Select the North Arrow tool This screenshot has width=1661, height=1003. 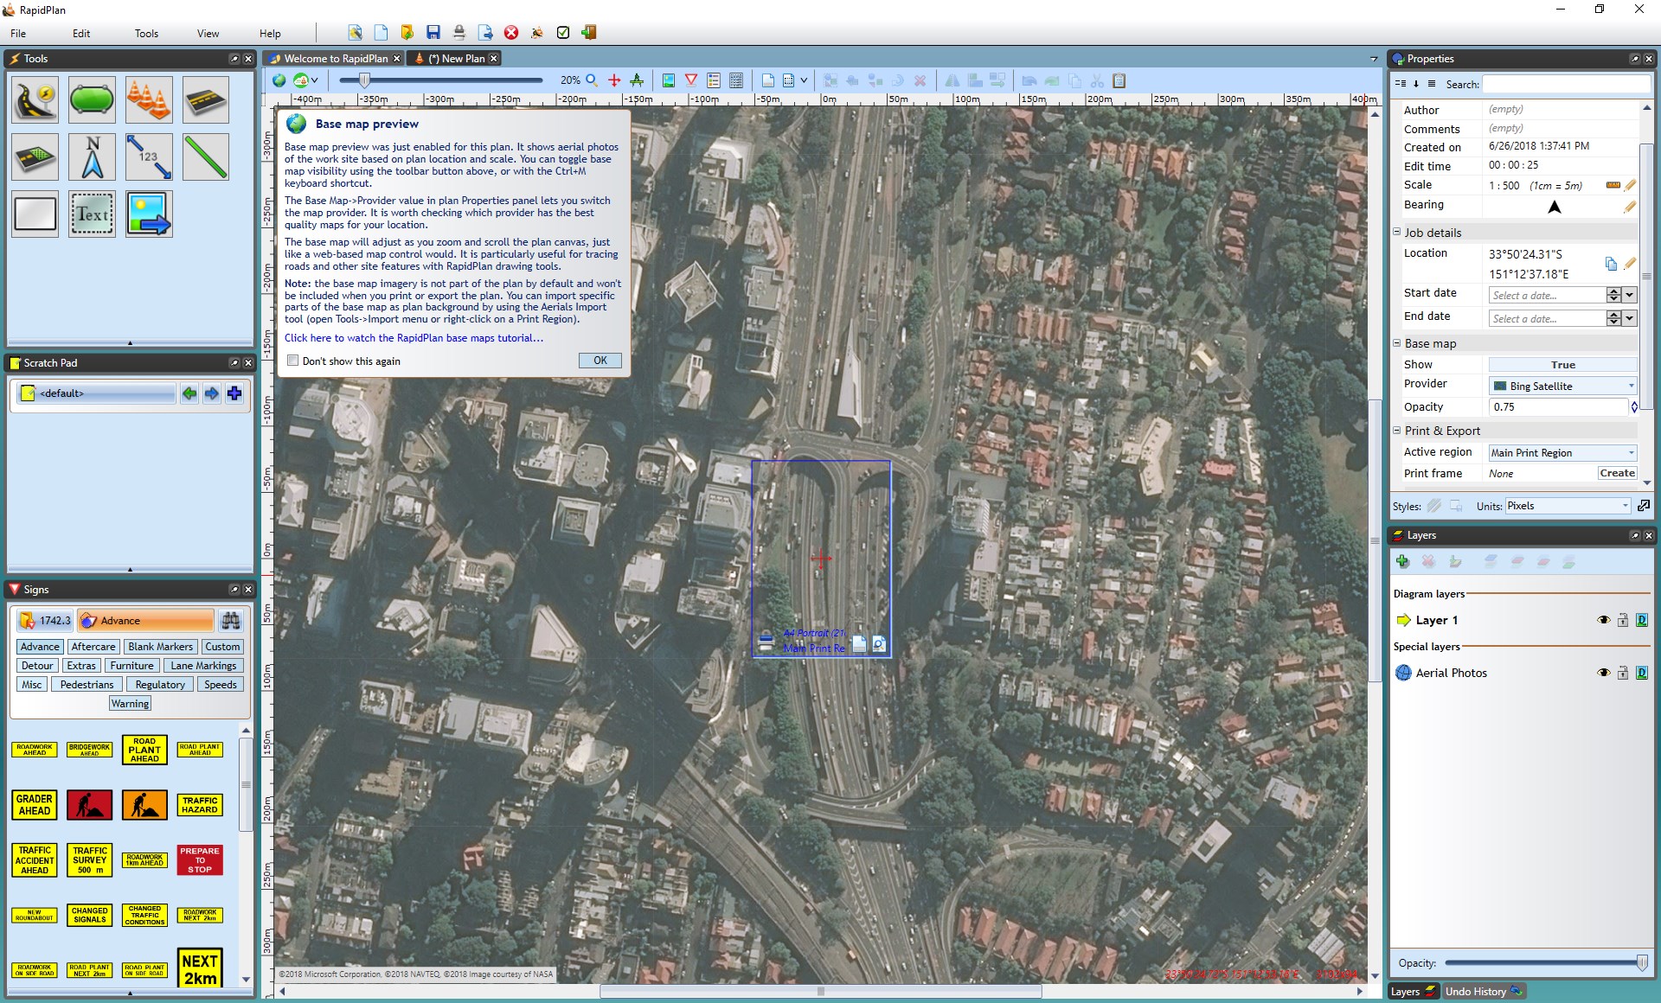92,157
